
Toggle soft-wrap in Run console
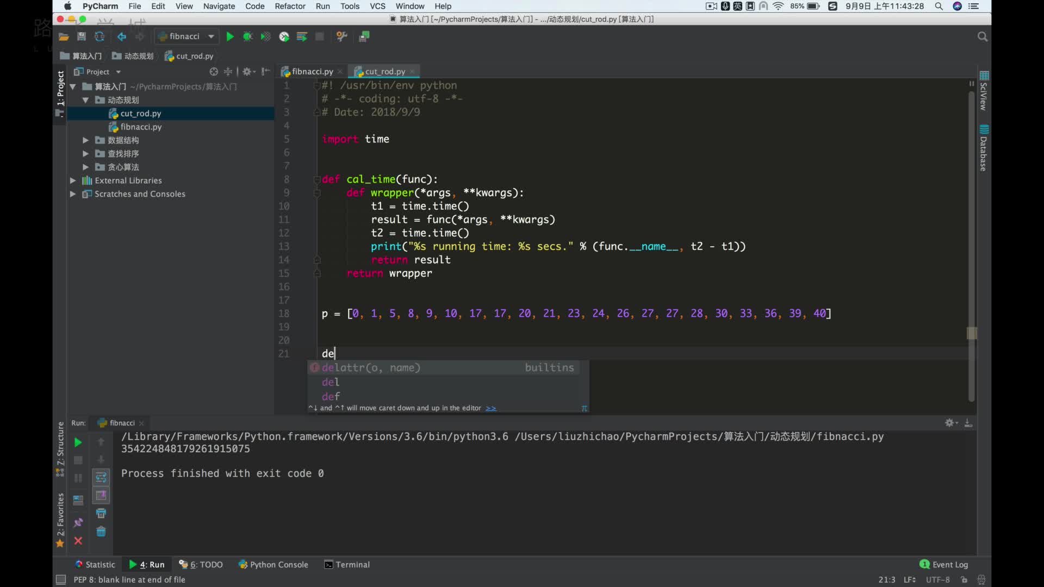point(101,478)
